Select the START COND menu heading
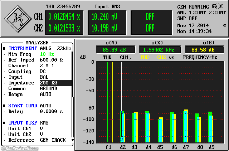Image resolution: width=229 pixels, height=151 pixels. coord(23,106)
